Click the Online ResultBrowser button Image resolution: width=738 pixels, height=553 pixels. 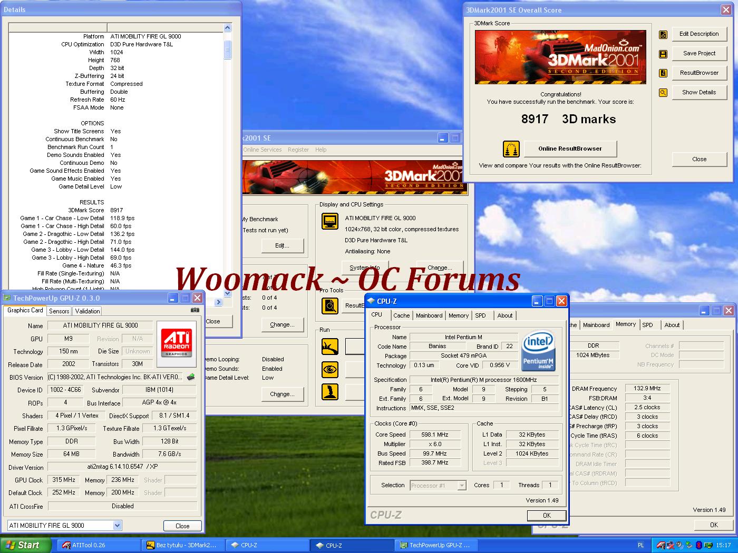[570, 149]
